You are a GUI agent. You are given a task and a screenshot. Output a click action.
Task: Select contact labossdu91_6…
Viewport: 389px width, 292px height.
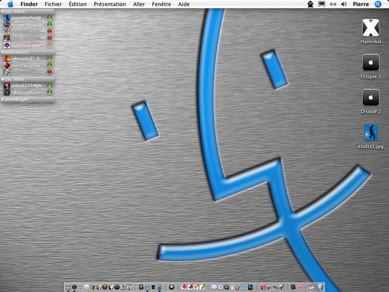(27, 58)
